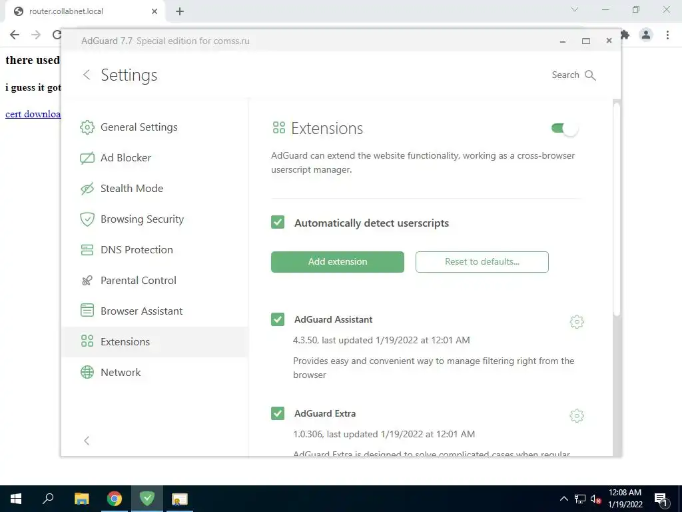This screenshot has height=512, width=682.
Task: Select Ad Blocker menu item
Action: pyautogui.click(x=155, y=157)
